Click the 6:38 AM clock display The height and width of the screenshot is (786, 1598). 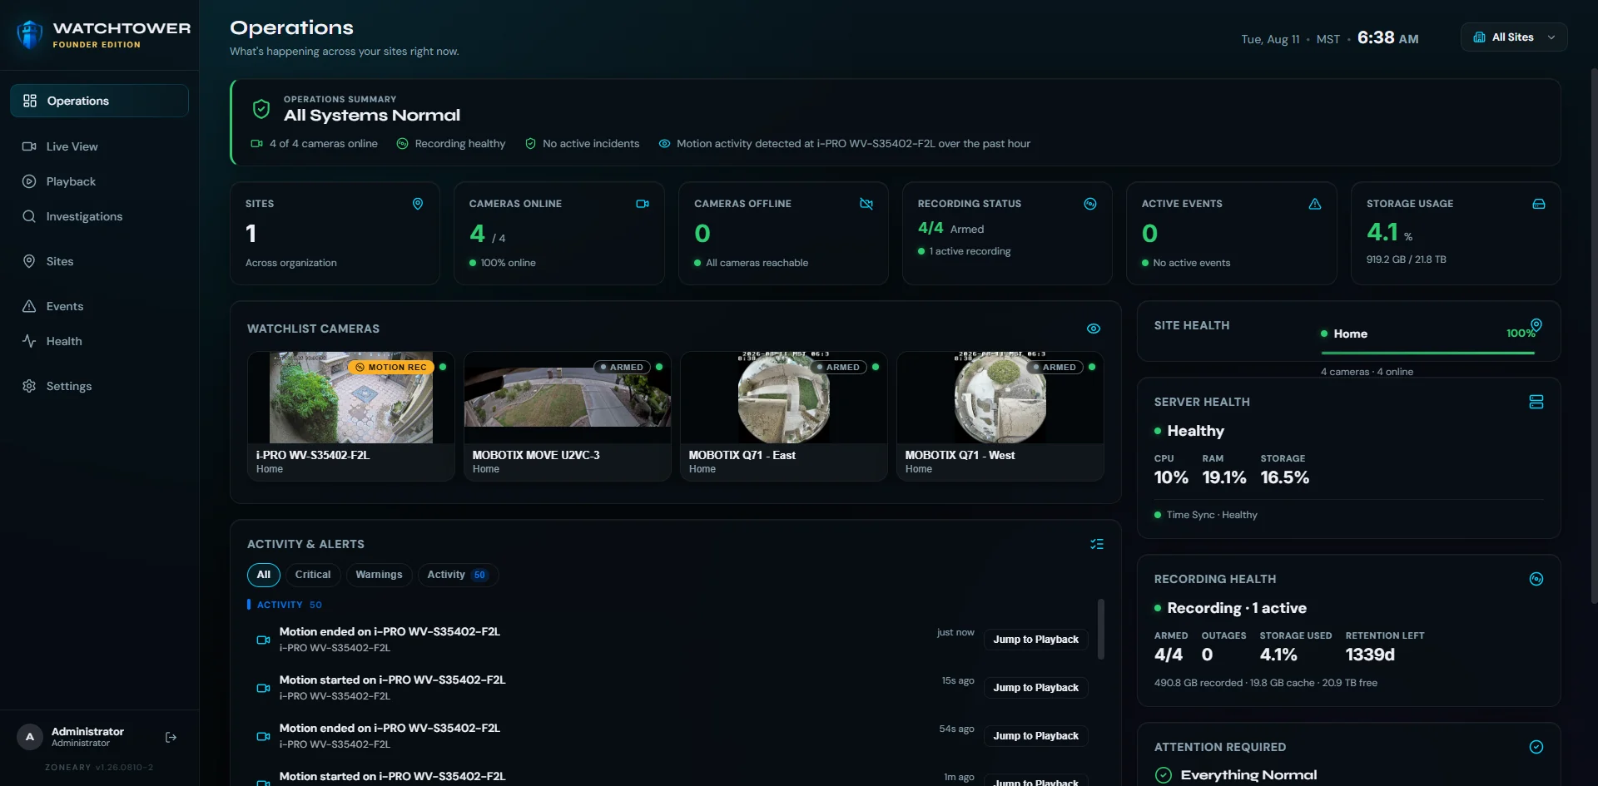click(1387, 37)
